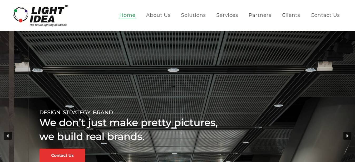Click the LIGHT IDEA wordmark text

[47, 15]
